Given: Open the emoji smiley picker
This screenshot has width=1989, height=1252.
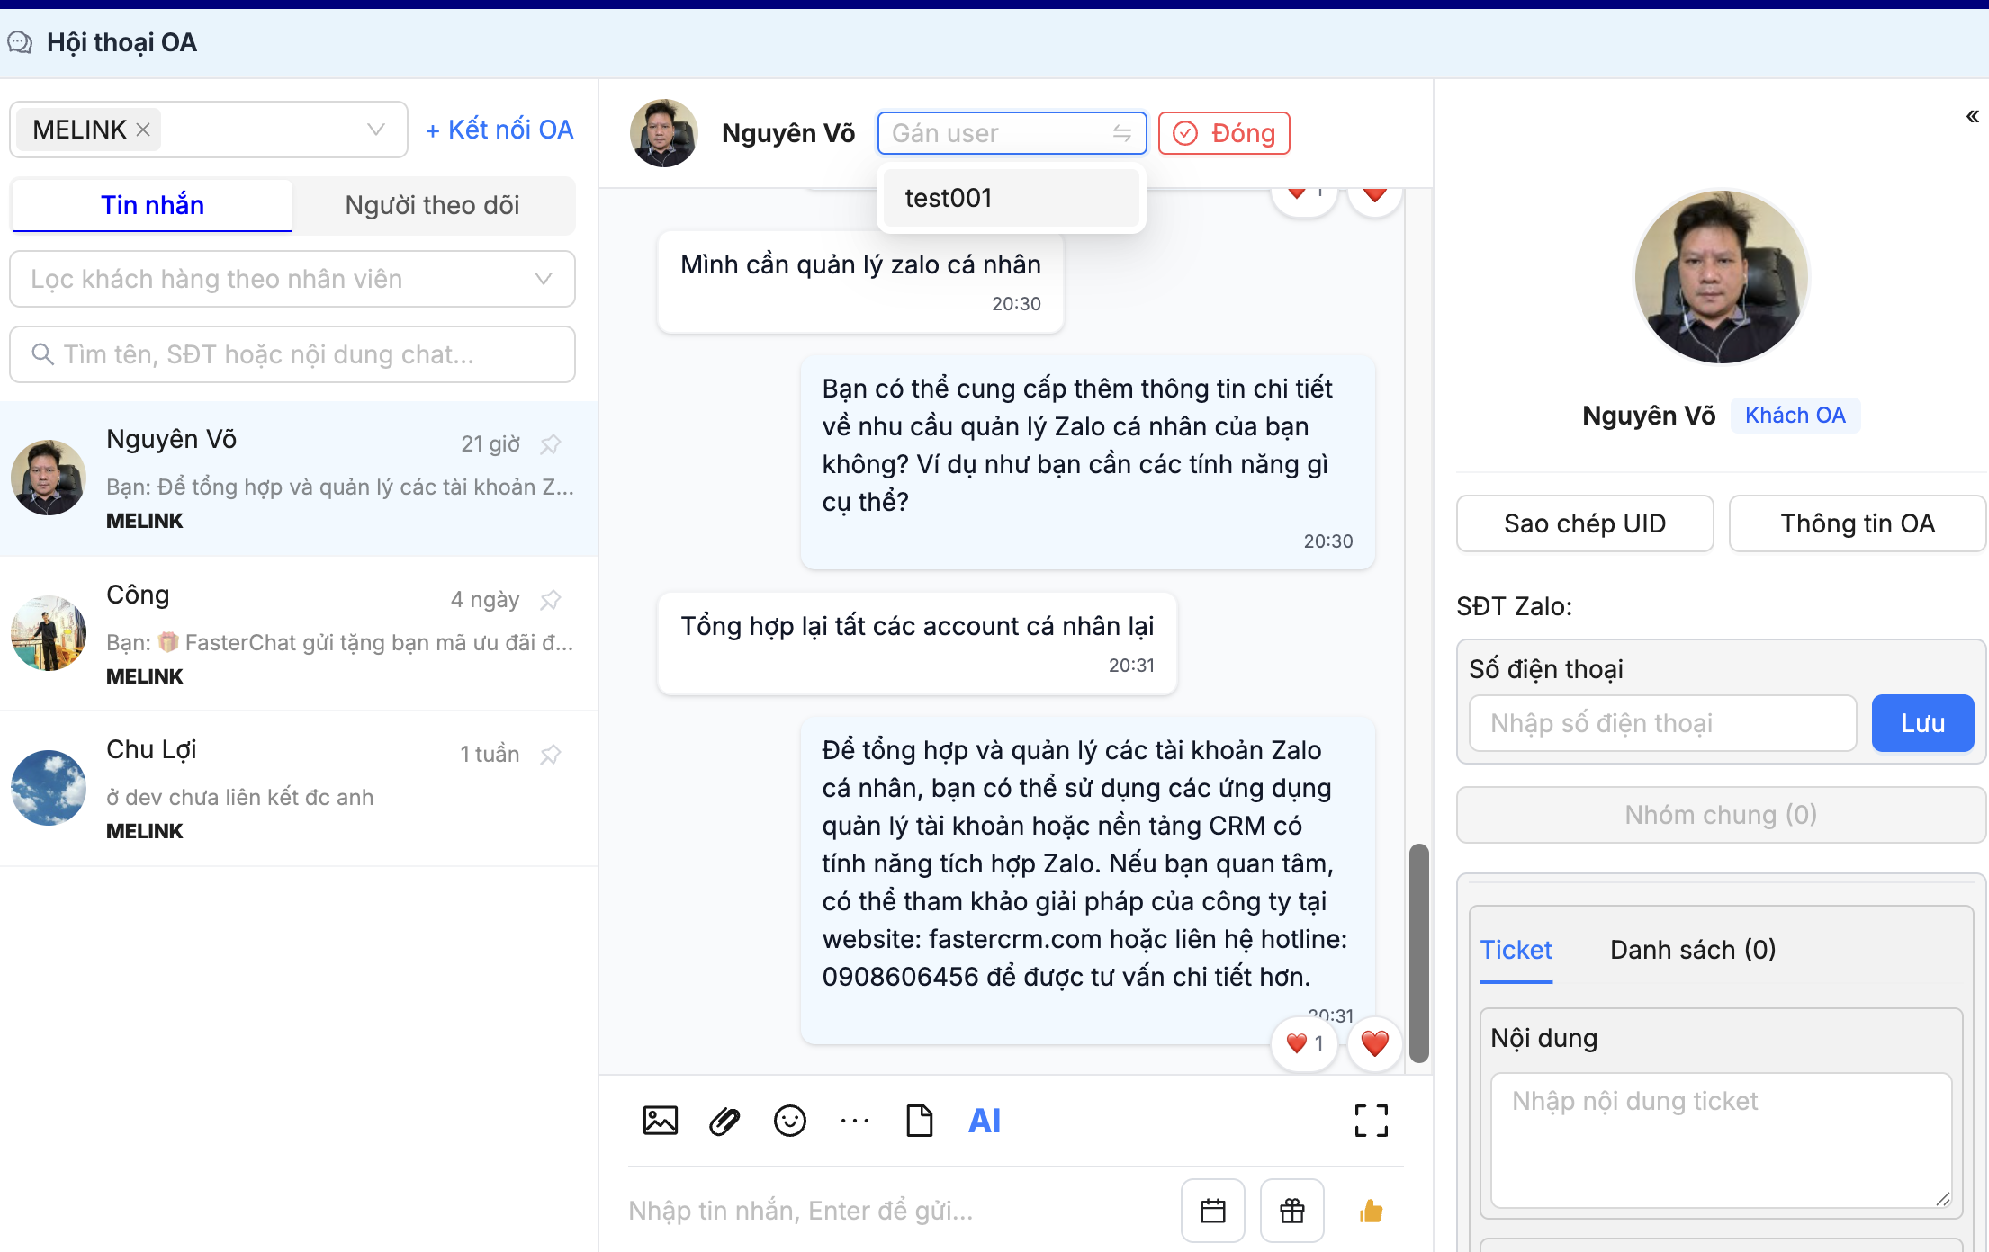Looking at the screenshot, I should (x=790, y=1121).
